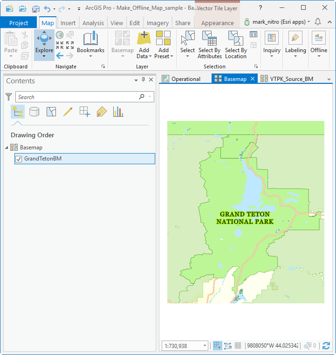Go to Previous Extent blue arrow

click(x=60, y=55)
